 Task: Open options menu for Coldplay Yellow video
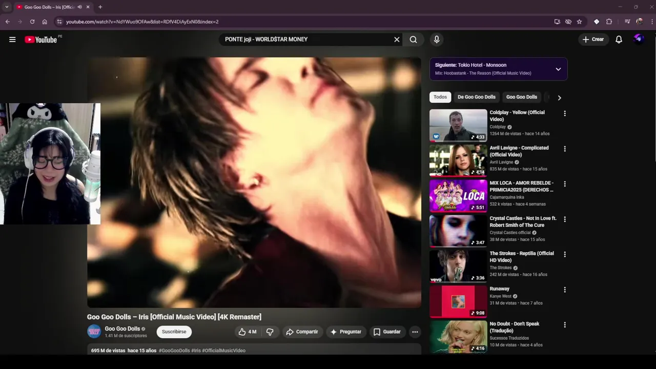(565, 114)
